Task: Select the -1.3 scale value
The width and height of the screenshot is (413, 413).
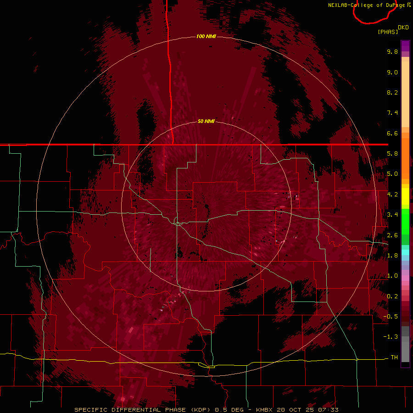Action: pyautogui.click(x=391, y=337)
